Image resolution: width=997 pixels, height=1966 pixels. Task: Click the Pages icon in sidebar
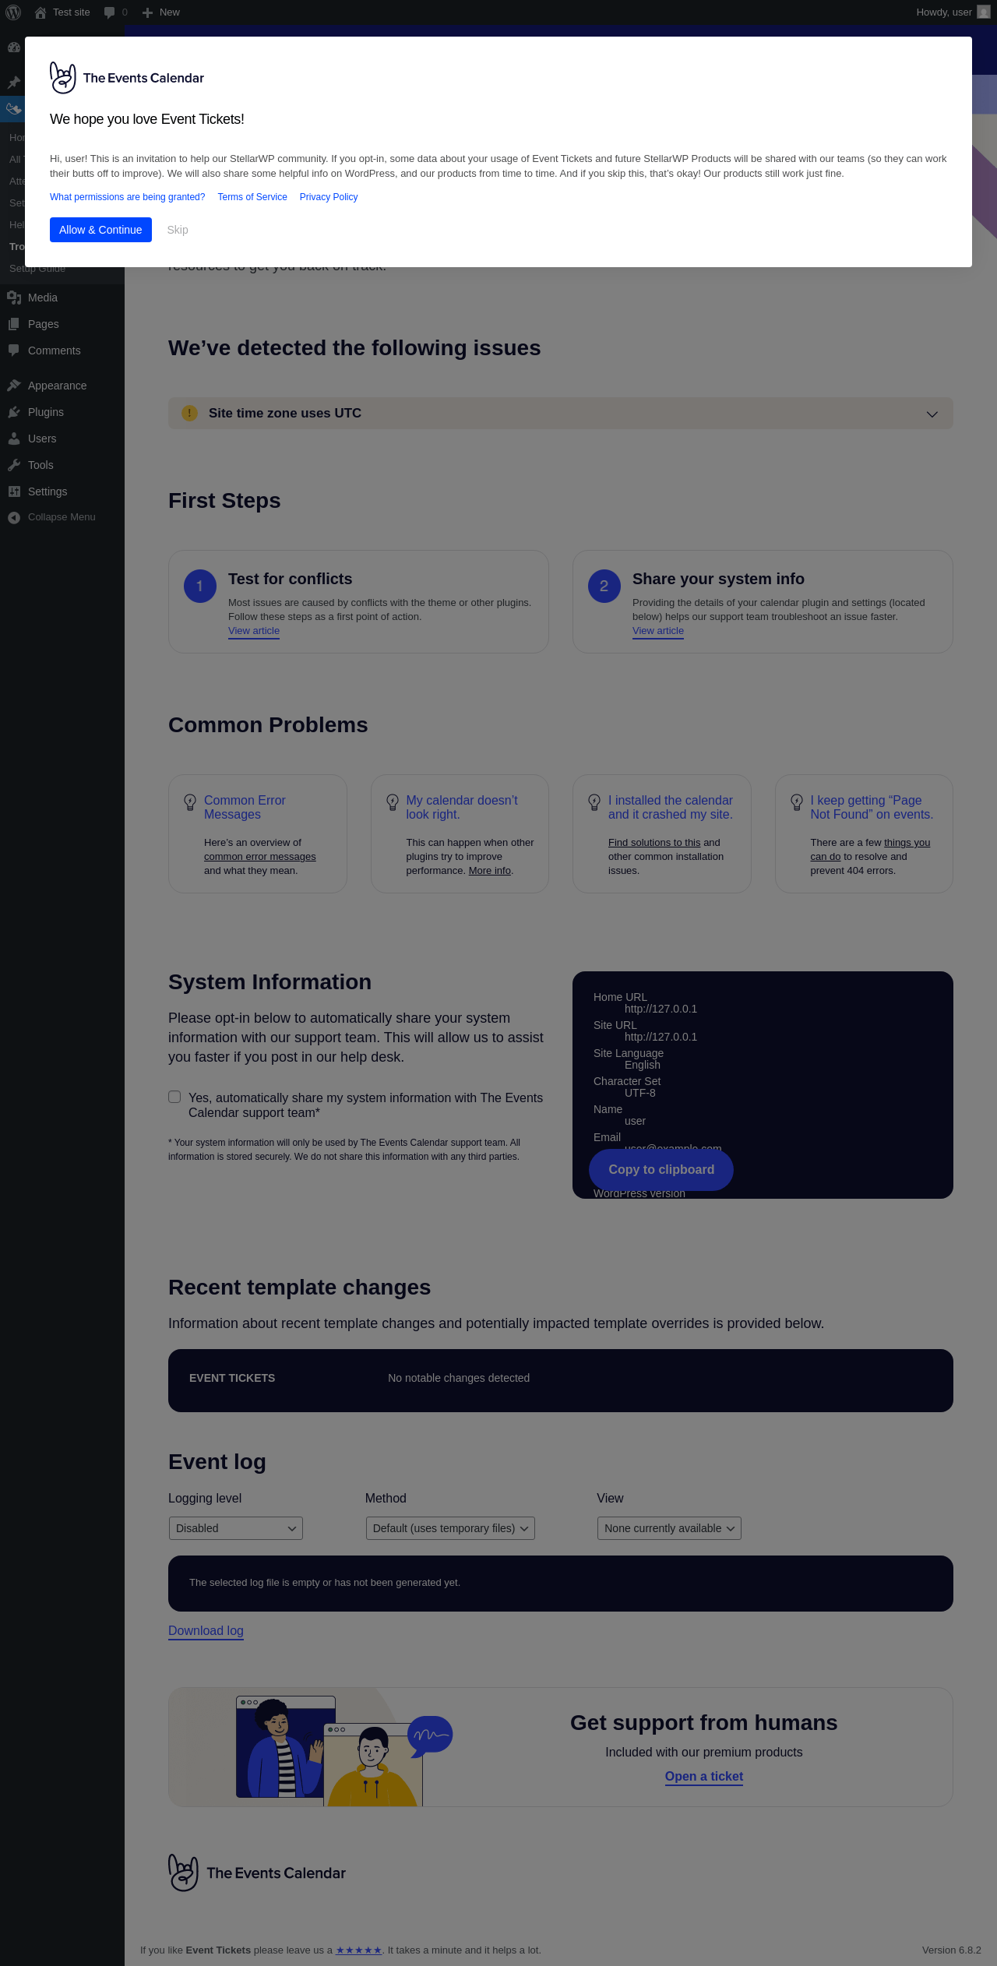click(x=14, y=324)
